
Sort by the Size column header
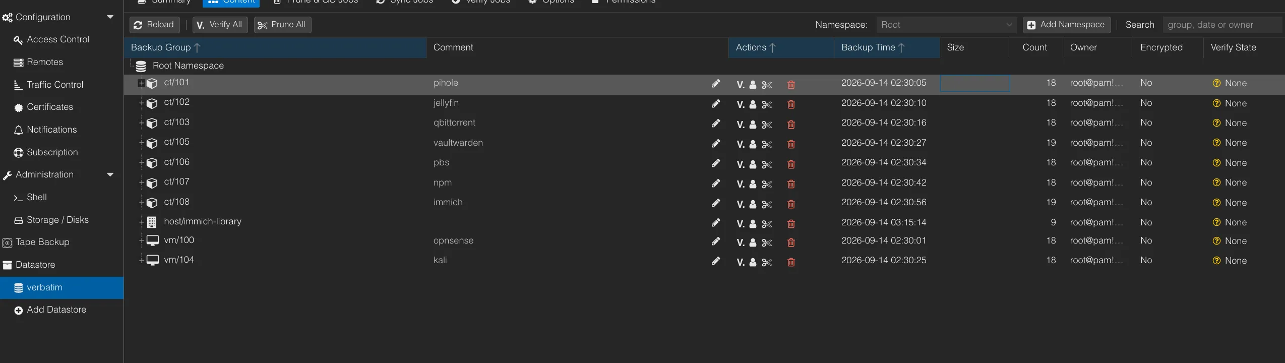pyautogui.click(x=975, y=47)
